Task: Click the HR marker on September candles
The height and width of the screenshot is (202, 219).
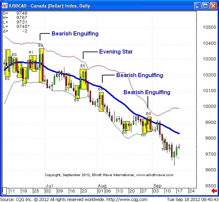Action: [x=164, y=149]
